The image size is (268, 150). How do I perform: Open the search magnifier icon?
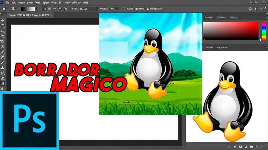tap(250, 9)
